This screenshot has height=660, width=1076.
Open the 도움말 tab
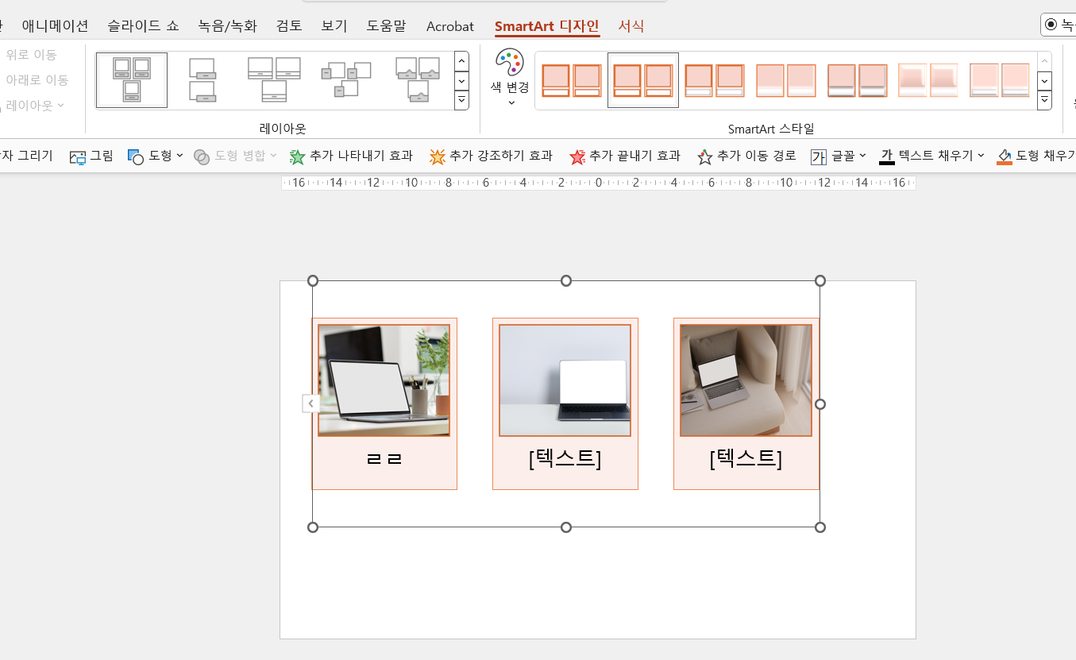pyautogui.click(x=386, y=25)
